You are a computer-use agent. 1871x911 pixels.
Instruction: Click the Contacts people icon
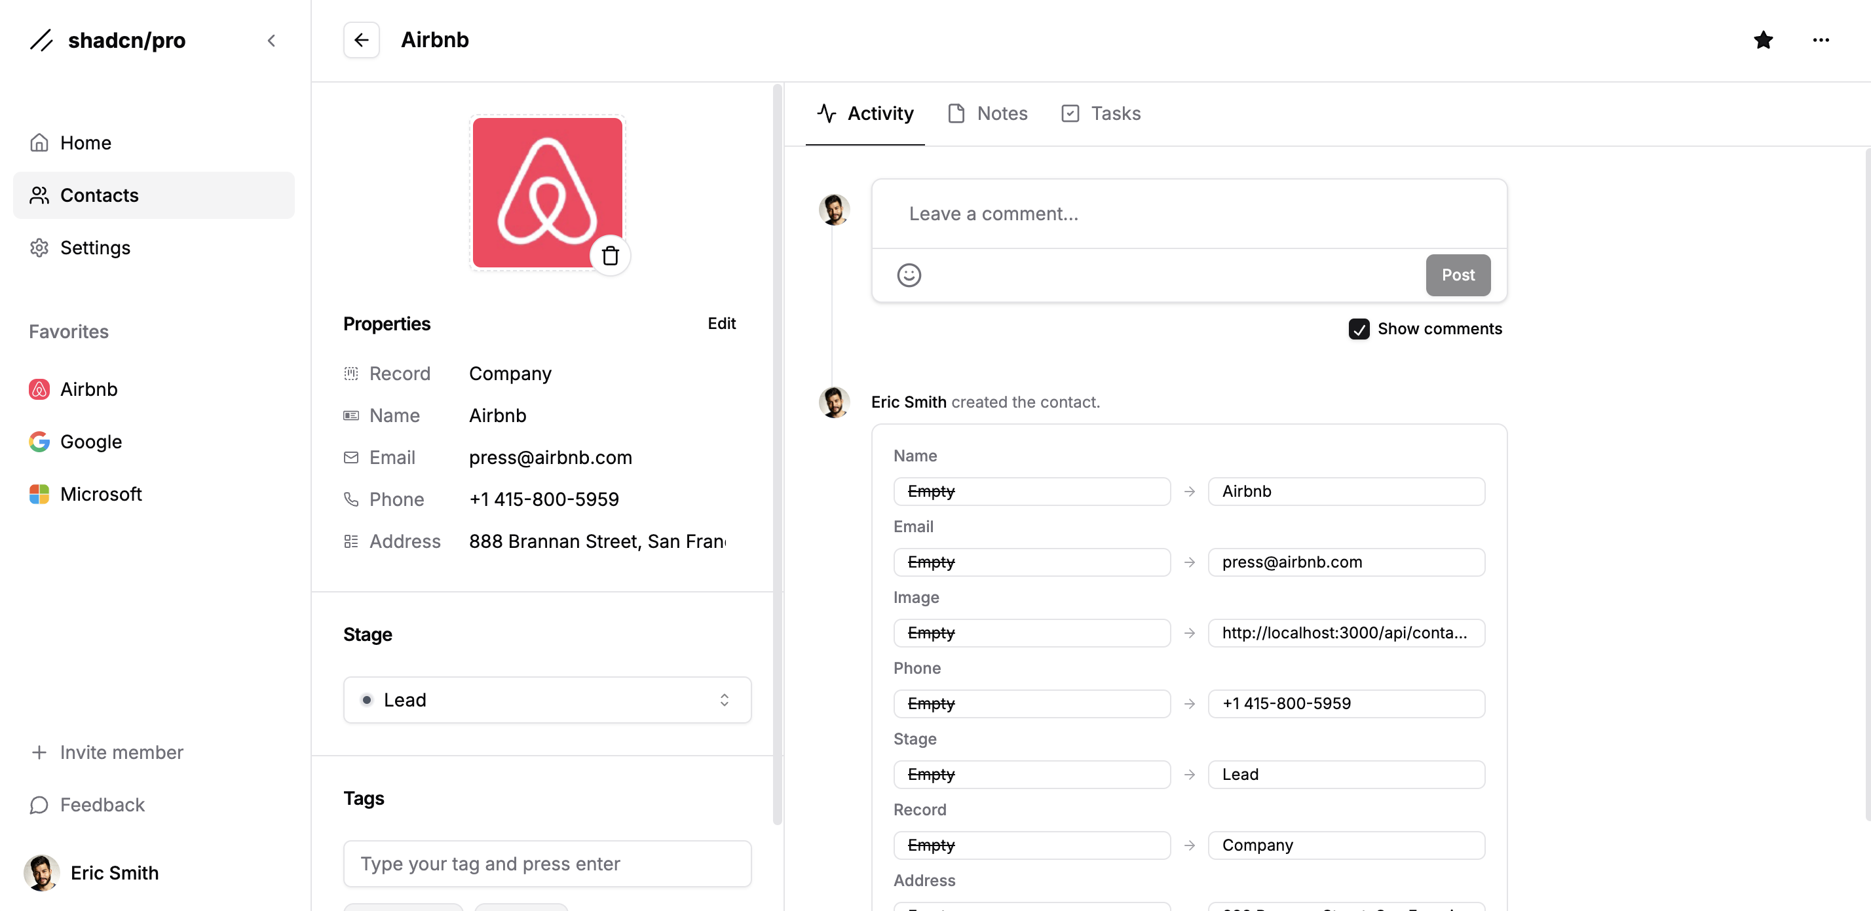(x=39, y=195)
